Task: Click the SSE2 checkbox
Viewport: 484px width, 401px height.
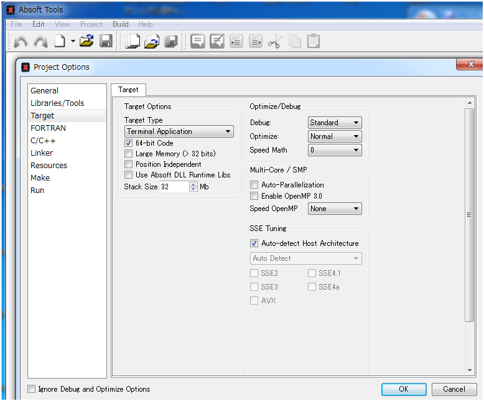Action: coord(254,273)
